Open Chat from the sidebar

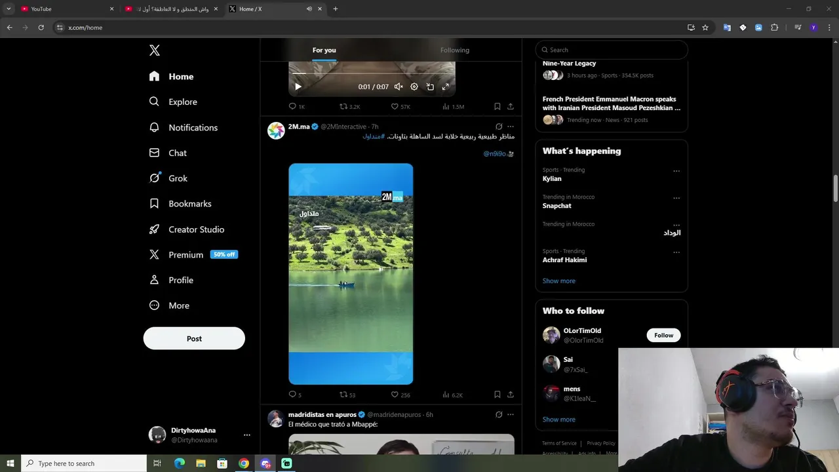(x=168, y=153)
